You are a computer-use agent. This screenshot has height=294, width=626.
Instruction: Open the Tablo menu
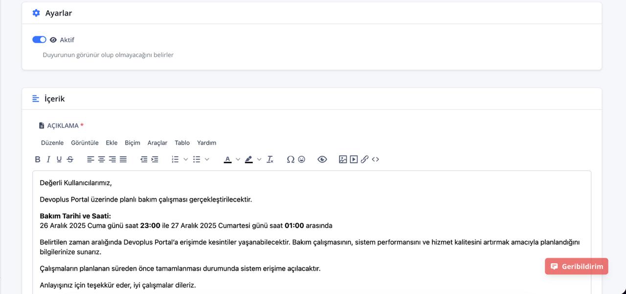pyautogui.click(x=182, y=143)
